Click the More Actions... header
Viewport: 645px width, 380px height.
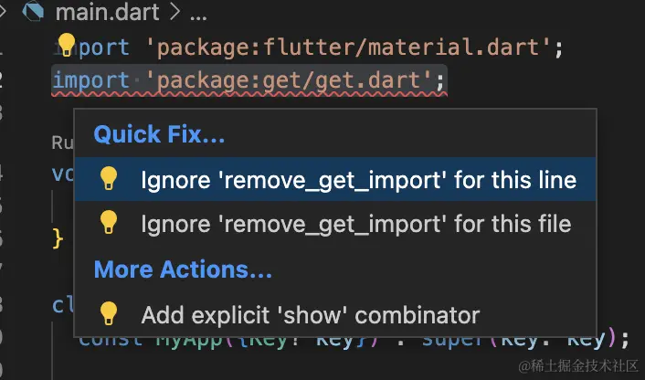183,269
